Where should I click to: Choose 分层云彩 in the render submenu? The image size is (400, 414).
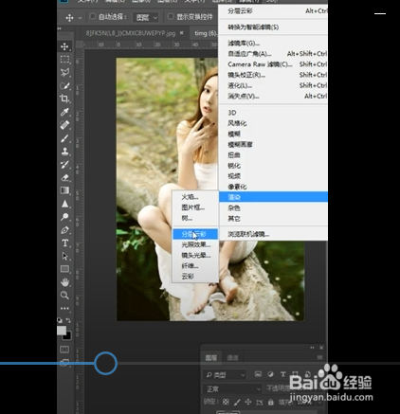pos(195,234)
